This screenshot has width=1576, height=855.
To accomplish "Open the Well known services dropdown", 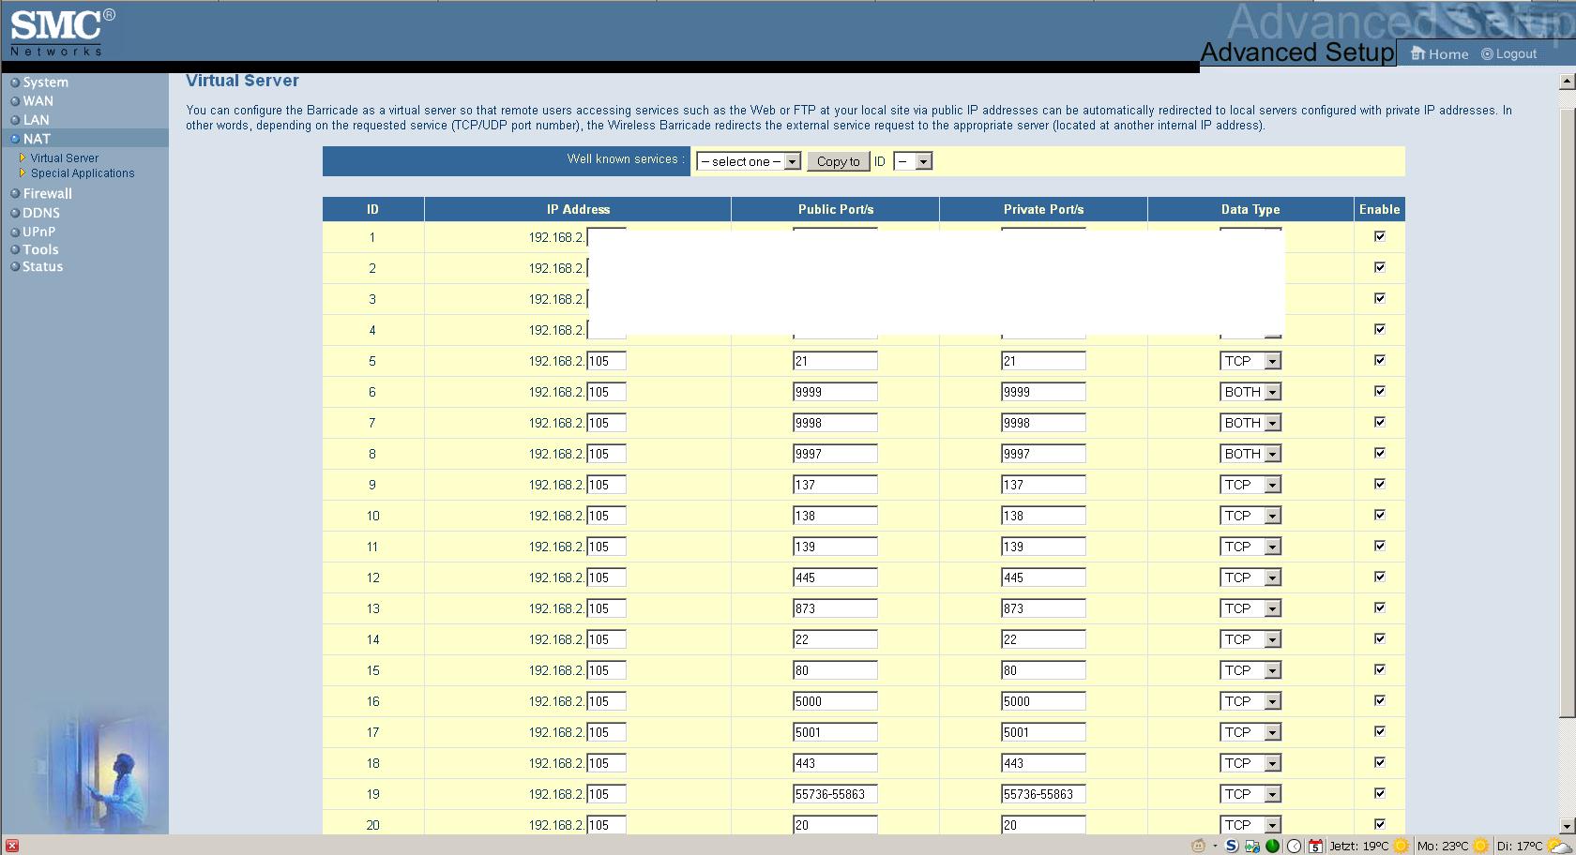I will [749, 161].
